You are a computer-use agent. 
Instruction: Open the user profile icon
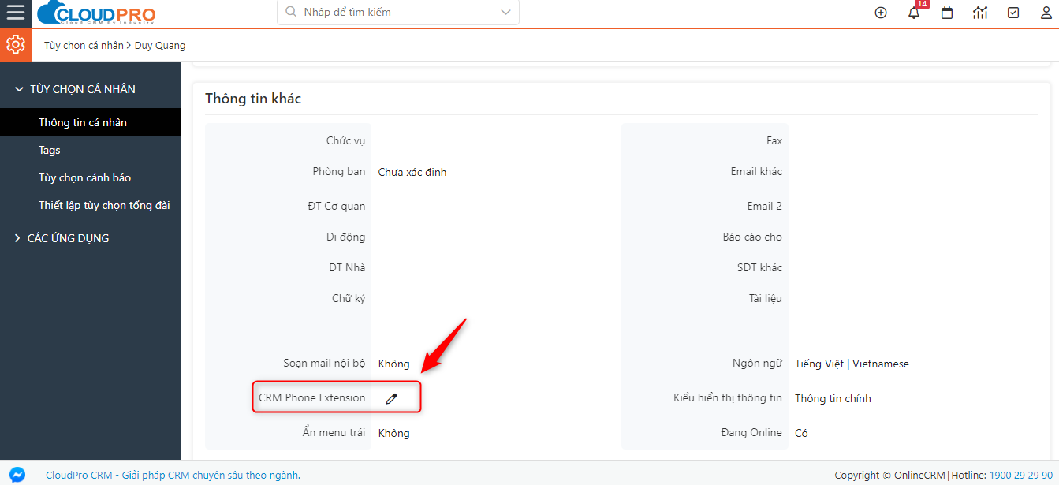tap(1046, 13)
